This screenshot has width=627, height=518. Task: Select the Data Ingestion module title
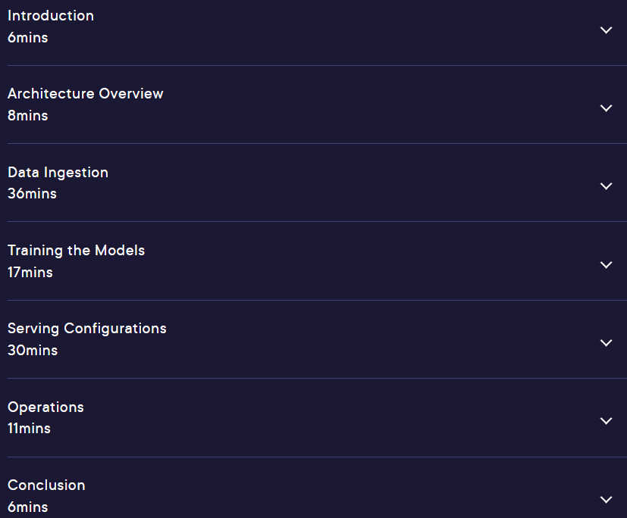tap(58, 173)
